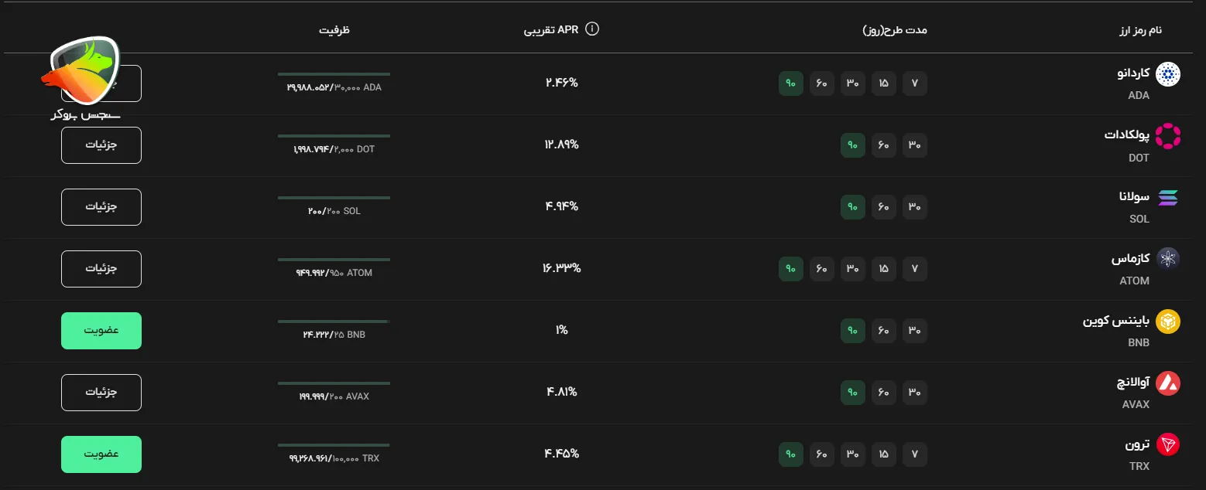Click the Binance Coin BNB icon
1206x490 pixels.
(1167, 322)
